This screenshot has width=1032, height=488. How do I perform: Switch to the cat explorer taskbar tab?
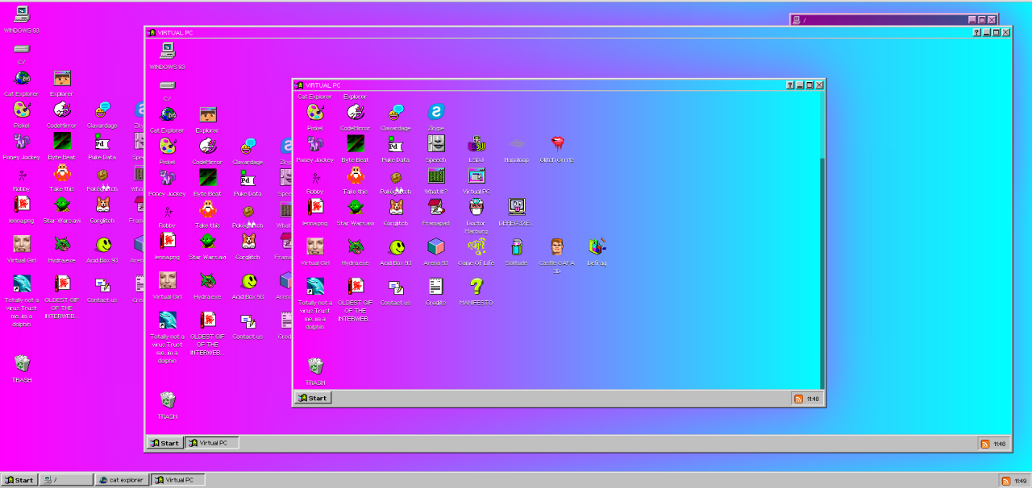[x=122, y=479]
